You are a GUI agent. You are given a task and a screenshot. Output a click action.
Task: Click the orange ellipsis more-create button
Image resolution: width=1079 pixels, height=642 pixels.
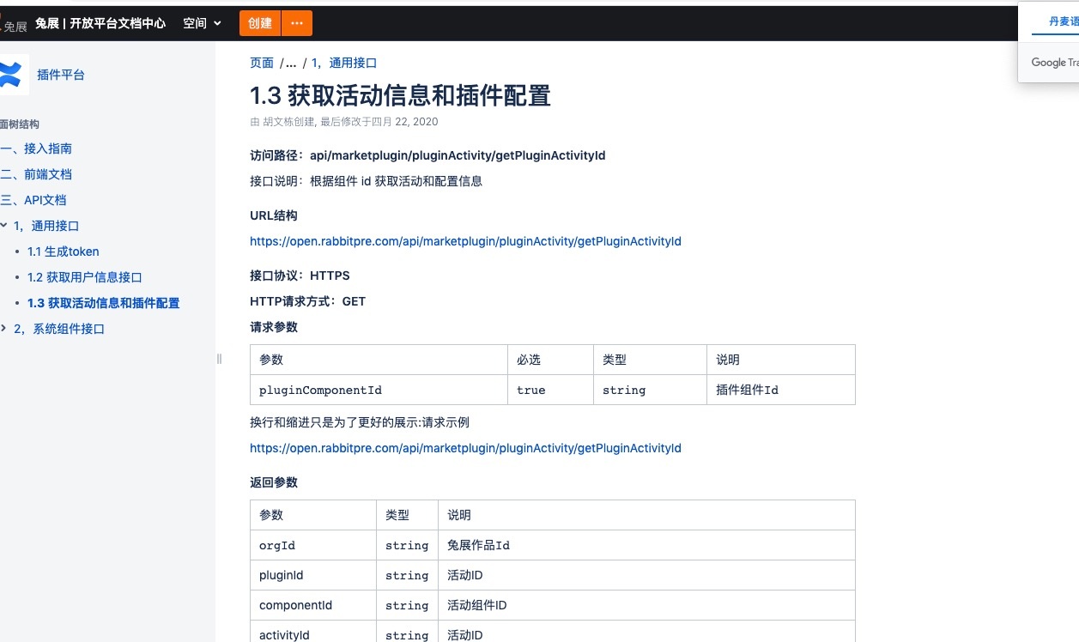pyautogui.click(x=297, y=23)
